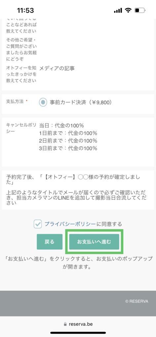The width and height of the screenshot is (156, 337).
Task: Tap the © RESERVA footer text
Action: point(137,301)
